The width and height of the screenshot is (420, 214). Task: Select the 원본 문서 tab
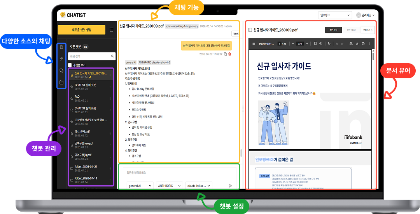pos(334,30)
